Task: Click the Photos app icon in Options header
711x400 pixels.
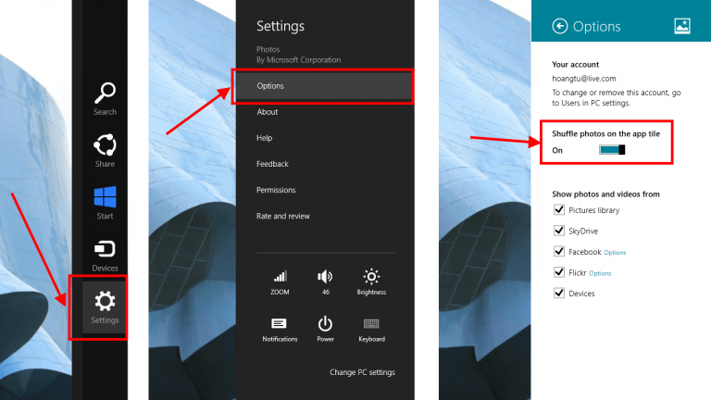Action: (682, 26)
